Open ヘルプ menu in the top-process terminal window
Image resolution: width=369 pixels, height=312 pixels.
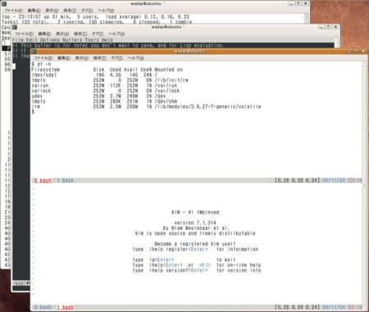(106, 11)
